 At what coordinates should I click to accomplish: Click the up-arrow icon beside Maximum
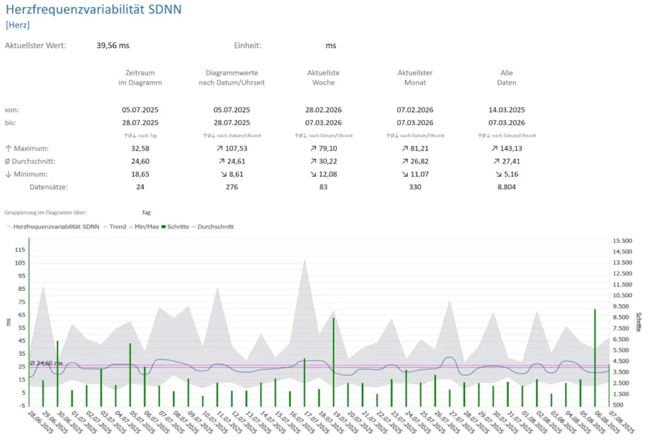click(x=8, y=149)
